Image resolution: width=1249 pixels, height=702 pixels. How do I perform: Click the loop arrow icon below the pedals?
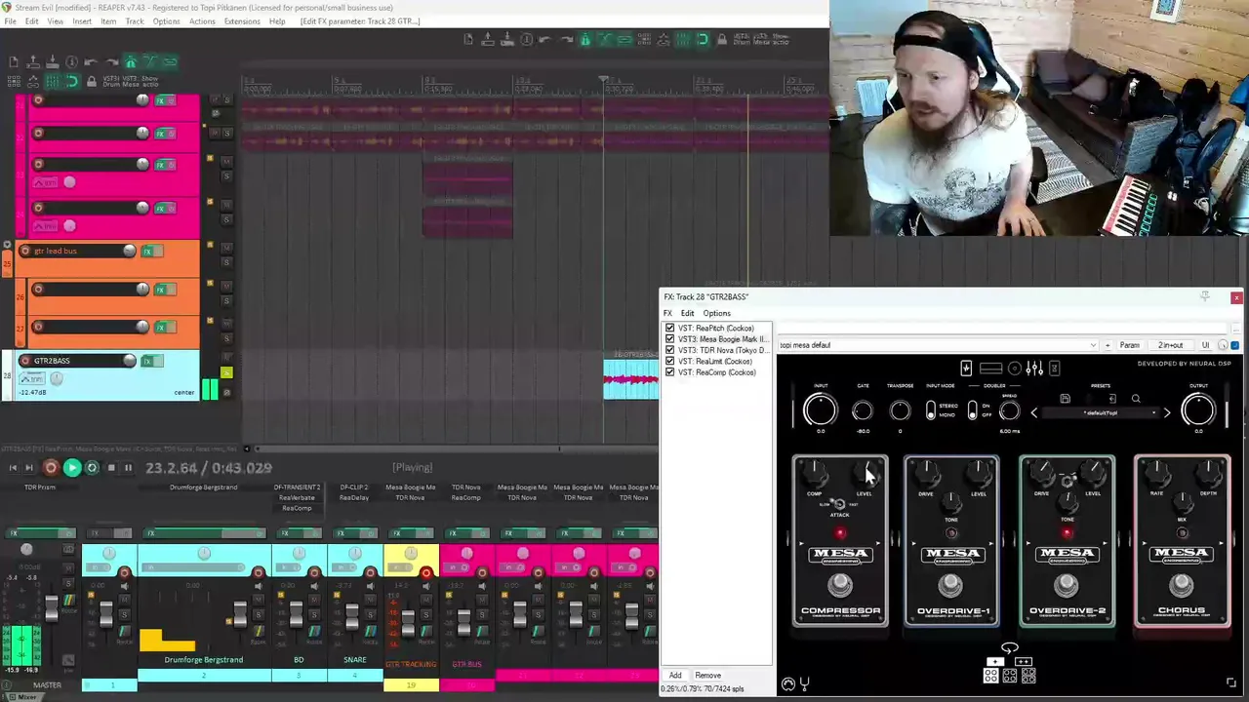[1010, 647]
